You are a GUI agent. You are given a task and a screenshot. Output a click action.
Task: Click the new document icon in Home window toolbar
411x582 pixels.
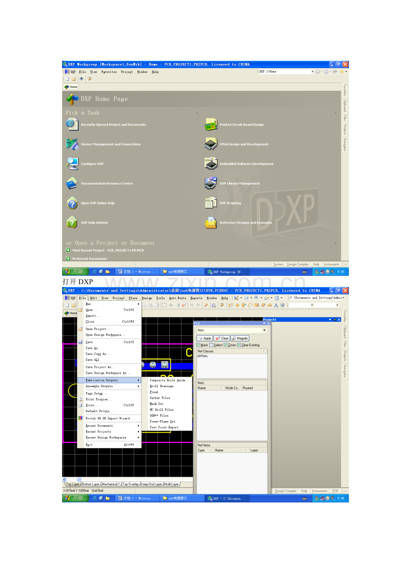(x=67, y=79)
